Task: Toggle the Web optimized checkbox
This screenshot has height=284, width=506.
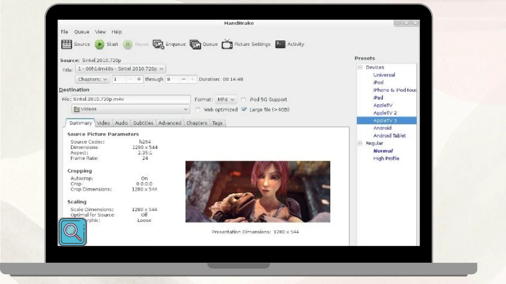Action: (x=198, y=110)
